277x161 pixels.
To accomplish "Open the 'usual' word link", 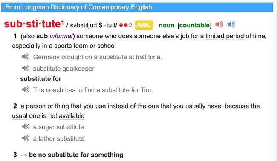I will click(20, 116).
